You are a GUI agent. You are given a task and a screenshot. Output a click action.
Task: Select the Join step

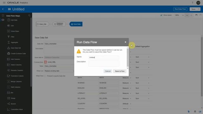pyautogui.click(x=10, y=26)
